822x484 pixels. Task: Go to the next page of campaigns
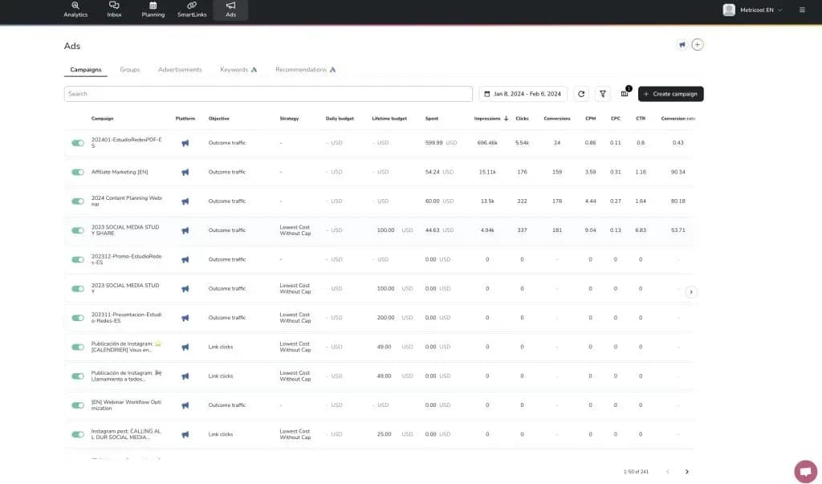(687, 472)
